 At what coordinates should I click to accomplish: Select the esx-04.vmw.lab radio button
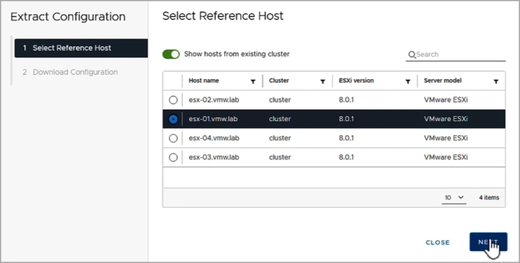[x=173, y=138]
